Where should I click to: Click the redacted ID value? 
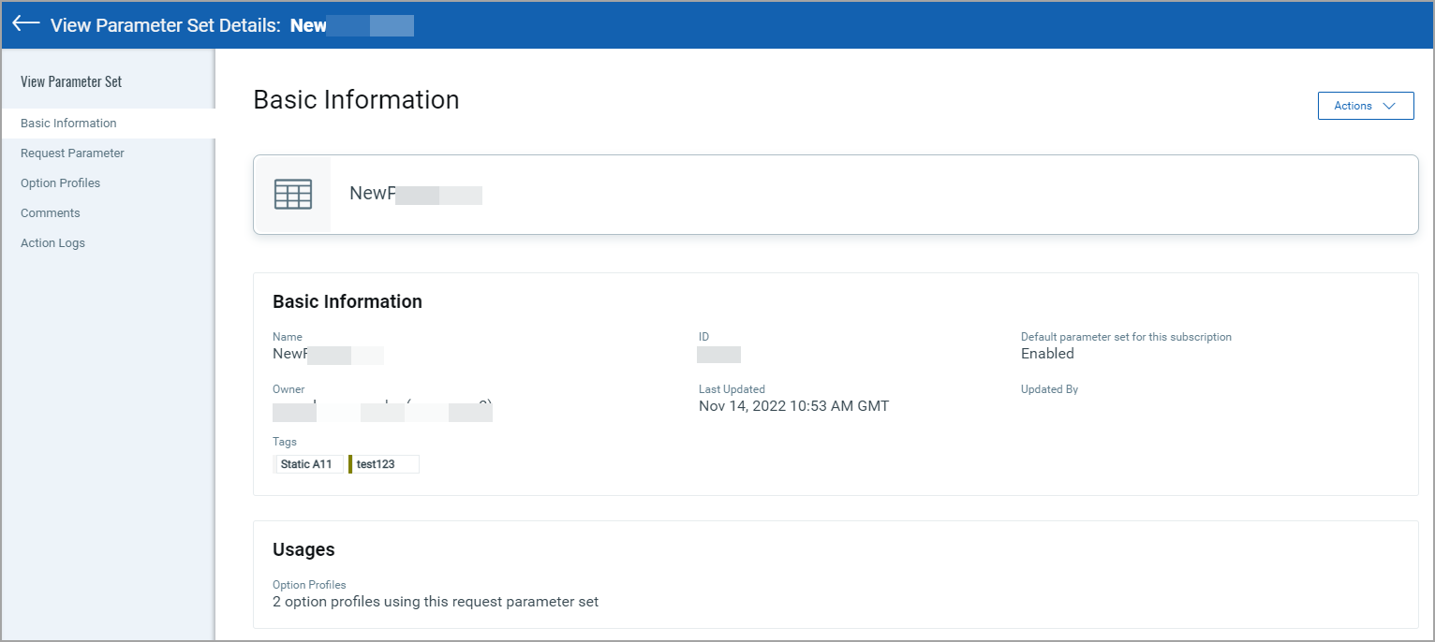point(718,355)
